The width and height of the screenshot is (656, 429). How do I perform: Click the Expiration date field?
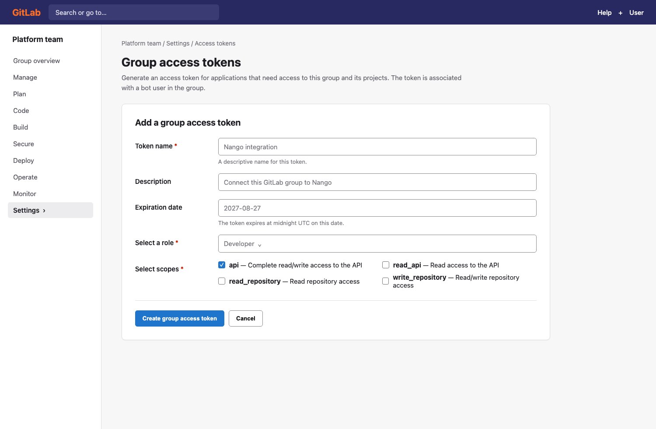(x=377, y=208)
